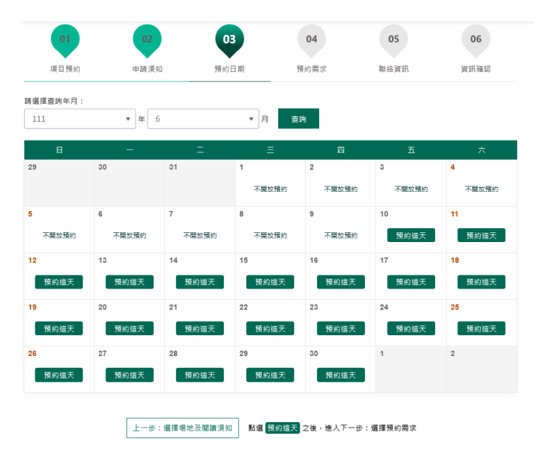Click the step 05 聯絡資訊 pin icon
Viewport: 556px width, 466px height.
click(393, 40)
